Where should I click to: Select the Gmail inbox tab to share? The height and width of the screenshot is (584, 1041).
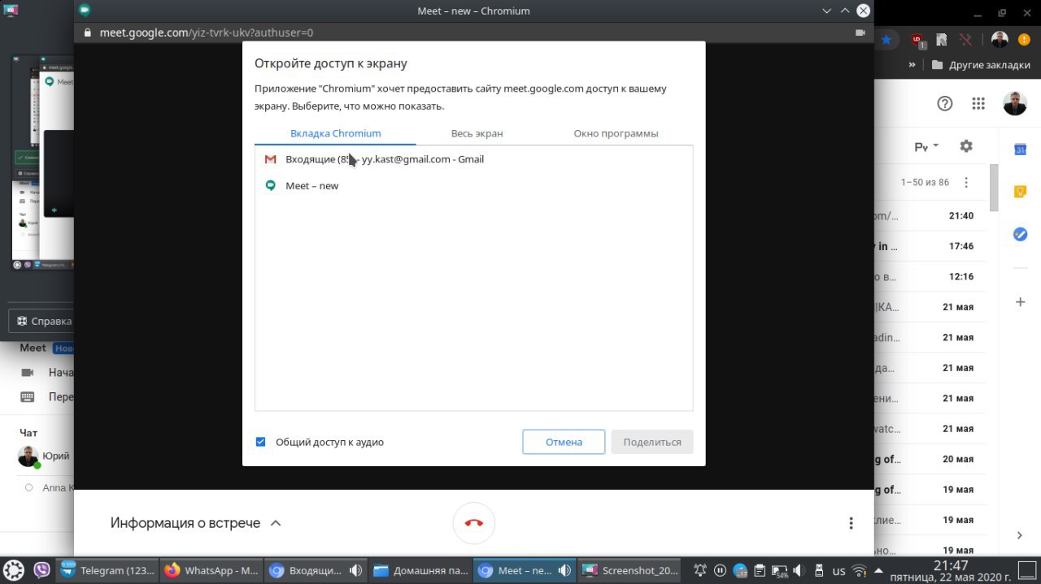coord(474,159)
